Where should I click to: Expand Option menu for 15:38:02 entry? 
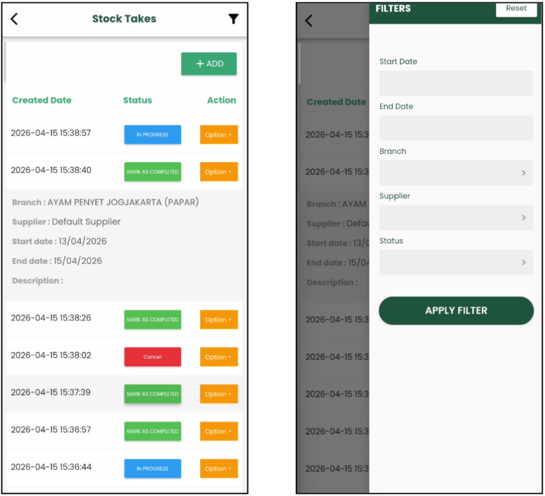219,357
